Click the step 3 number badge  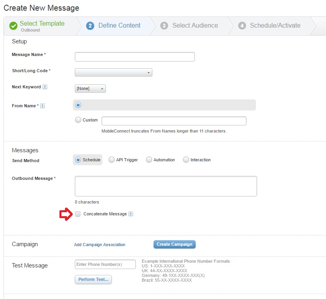(x=164, y=26)
